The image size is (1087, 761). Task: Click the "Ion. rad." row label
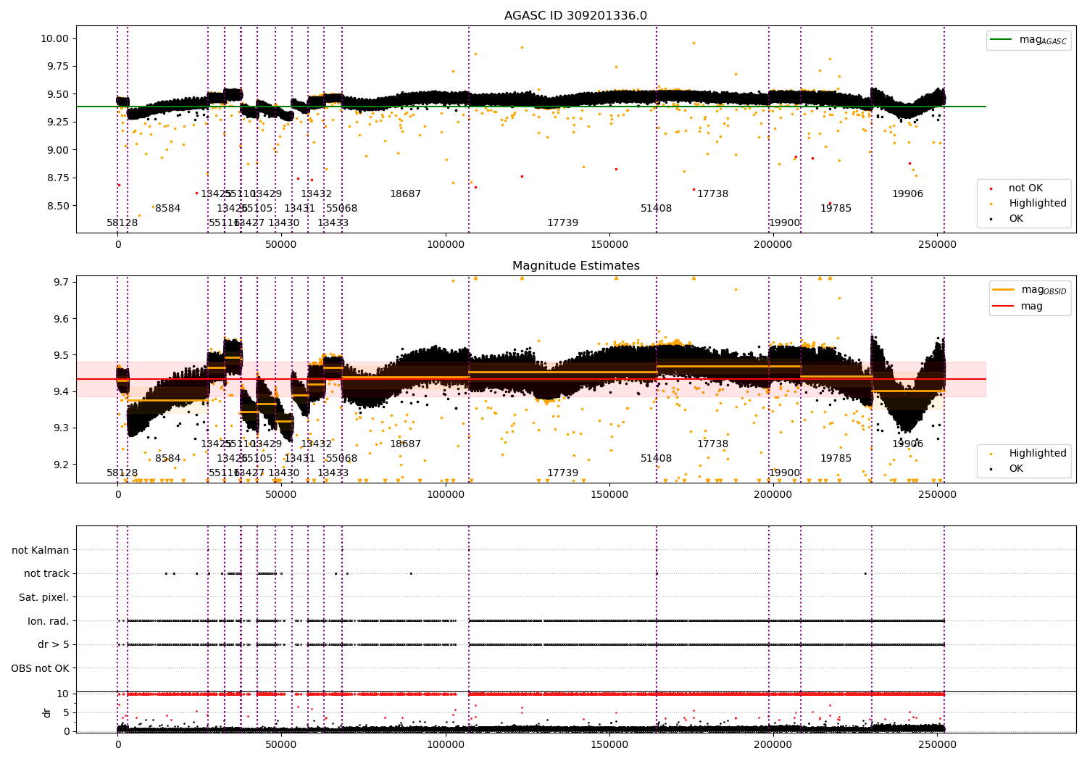[x=49, y=621]
